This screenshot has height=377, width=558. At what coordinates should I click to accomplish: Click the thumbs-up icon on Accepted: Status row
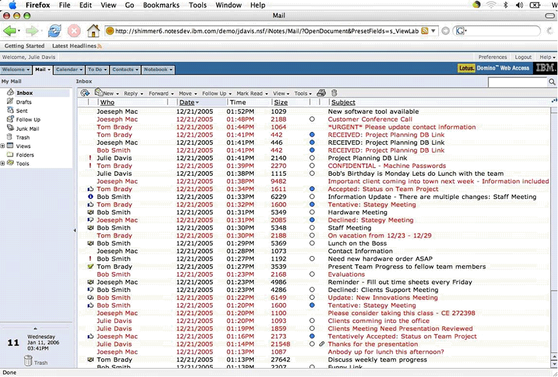click(x=90, y=188)
